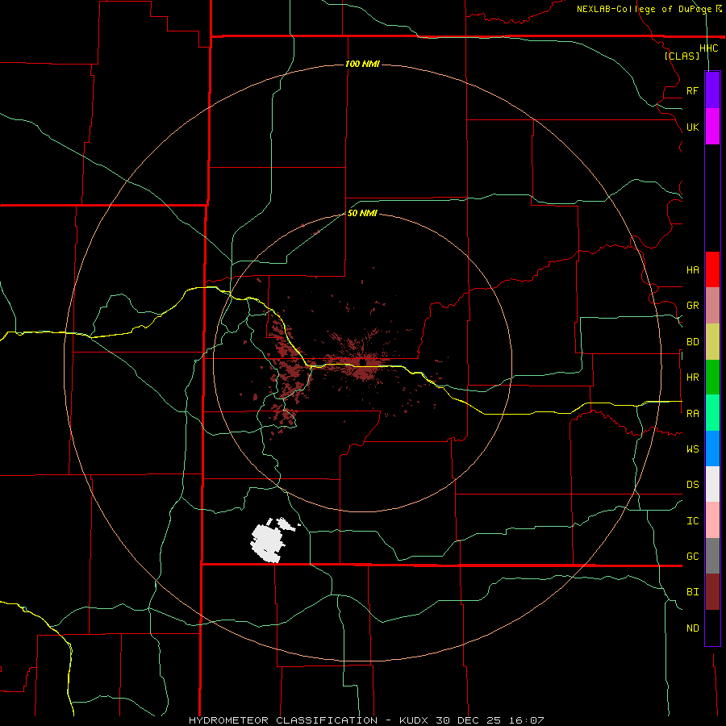726x726 pixels.
Task: Click the "RF" legend label text
Action: [692, 90]
